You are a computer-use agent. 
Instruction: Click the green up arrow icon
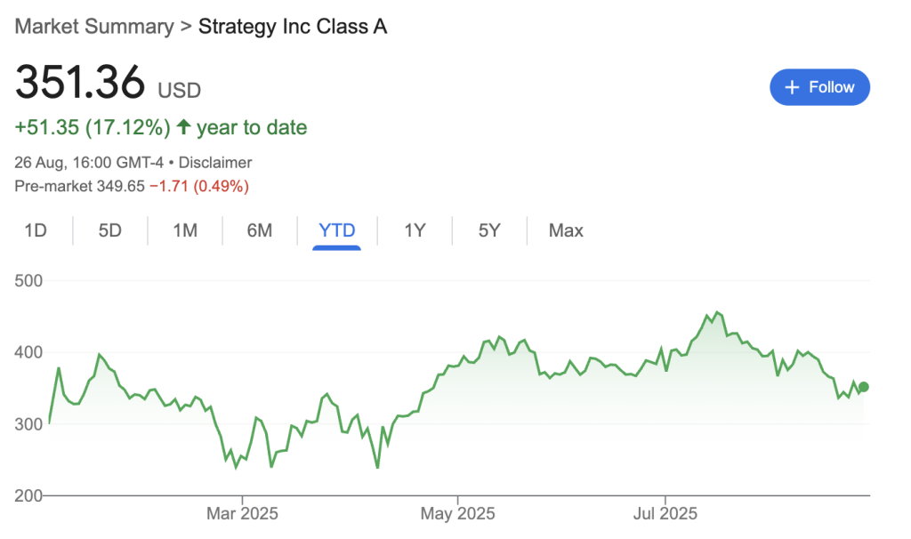click(x=184, y=127)
